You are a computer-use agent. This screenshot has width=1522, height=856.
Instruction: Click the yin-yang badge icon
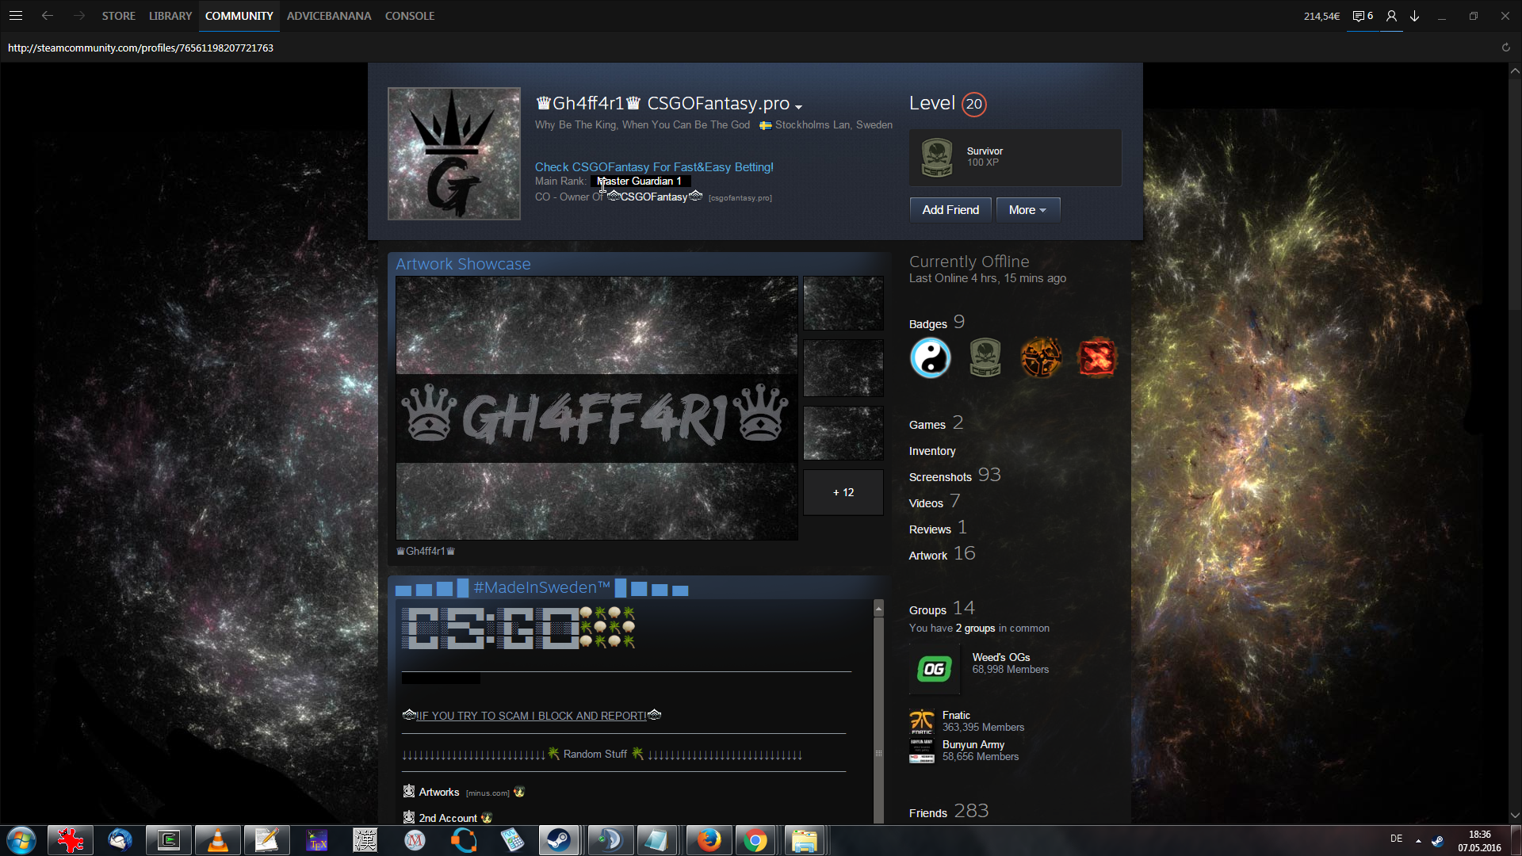930,357
